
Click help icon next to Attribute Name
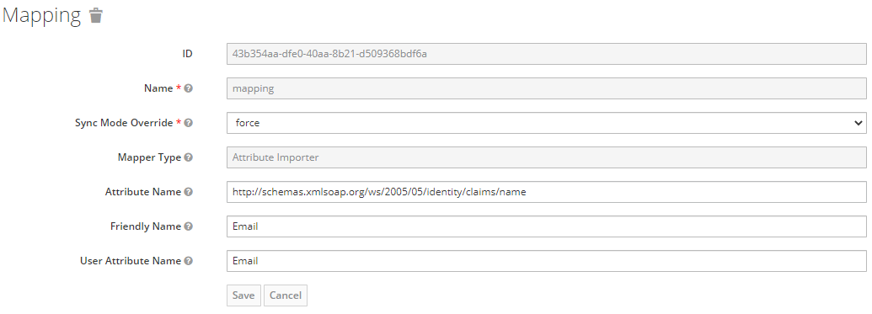189,192
